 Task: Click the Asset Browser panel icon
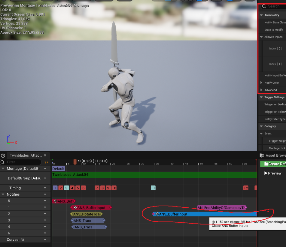point(262,155)
